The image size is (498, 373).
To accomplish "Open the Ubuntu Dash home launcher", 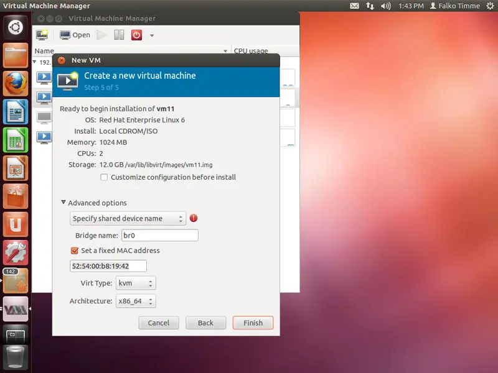I will tap(15, 27).
